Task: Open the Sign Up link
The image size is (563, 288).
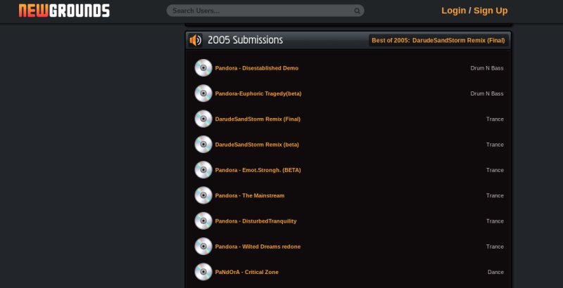Action: click(x=491, y=11)
